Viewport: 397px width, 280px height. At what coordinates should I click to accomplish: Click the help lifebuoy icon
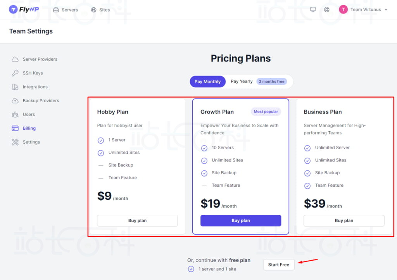point(327,10)
